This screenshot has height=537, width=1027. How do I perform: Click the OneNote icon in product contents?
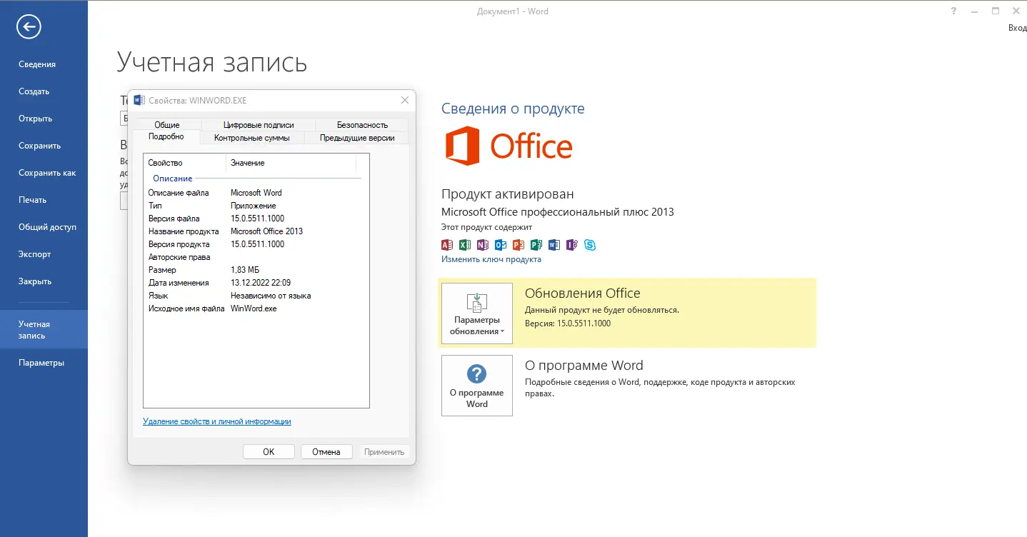483,245
